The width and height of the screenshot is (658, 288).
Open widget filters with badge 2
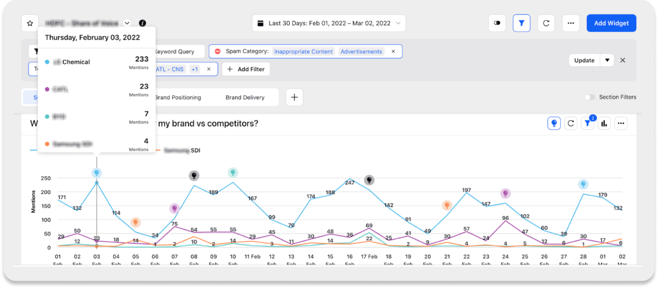tap(588, 123)
